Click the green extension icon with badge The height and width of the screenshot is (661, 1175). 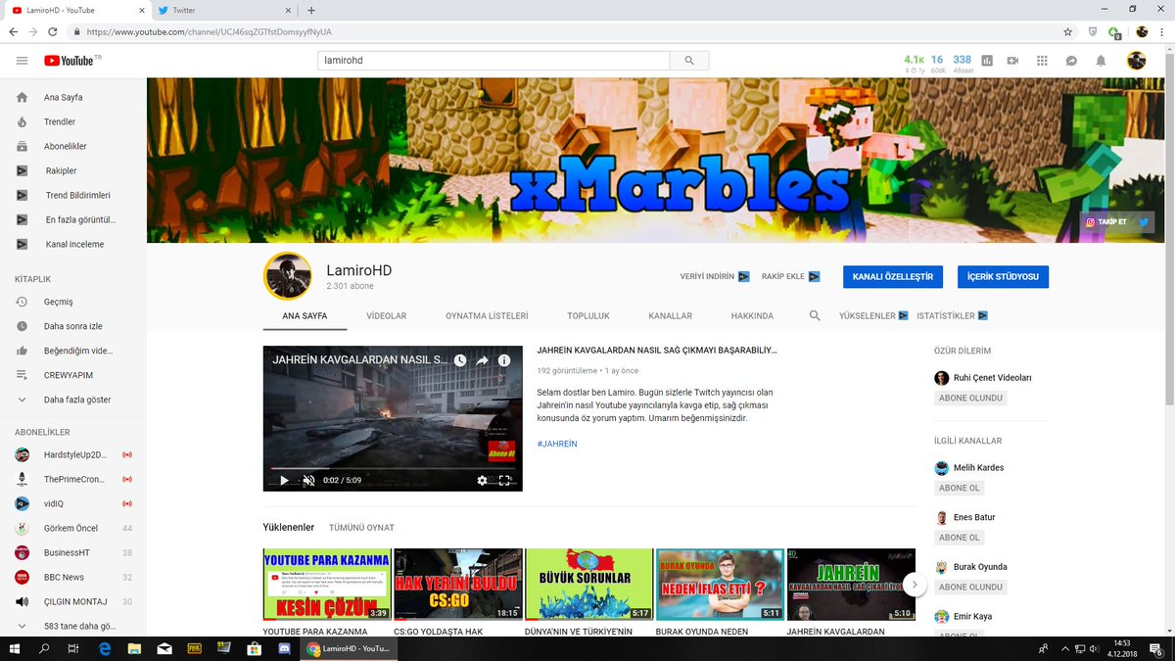[x=1114, y=32]
